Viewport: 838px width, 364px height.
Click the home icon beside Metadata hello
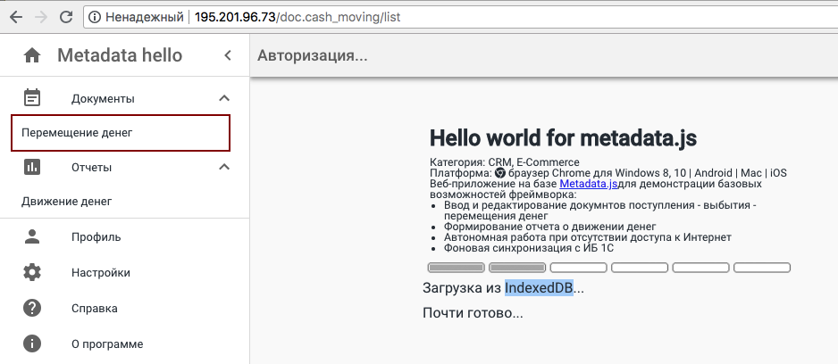[x=32, y=55]
